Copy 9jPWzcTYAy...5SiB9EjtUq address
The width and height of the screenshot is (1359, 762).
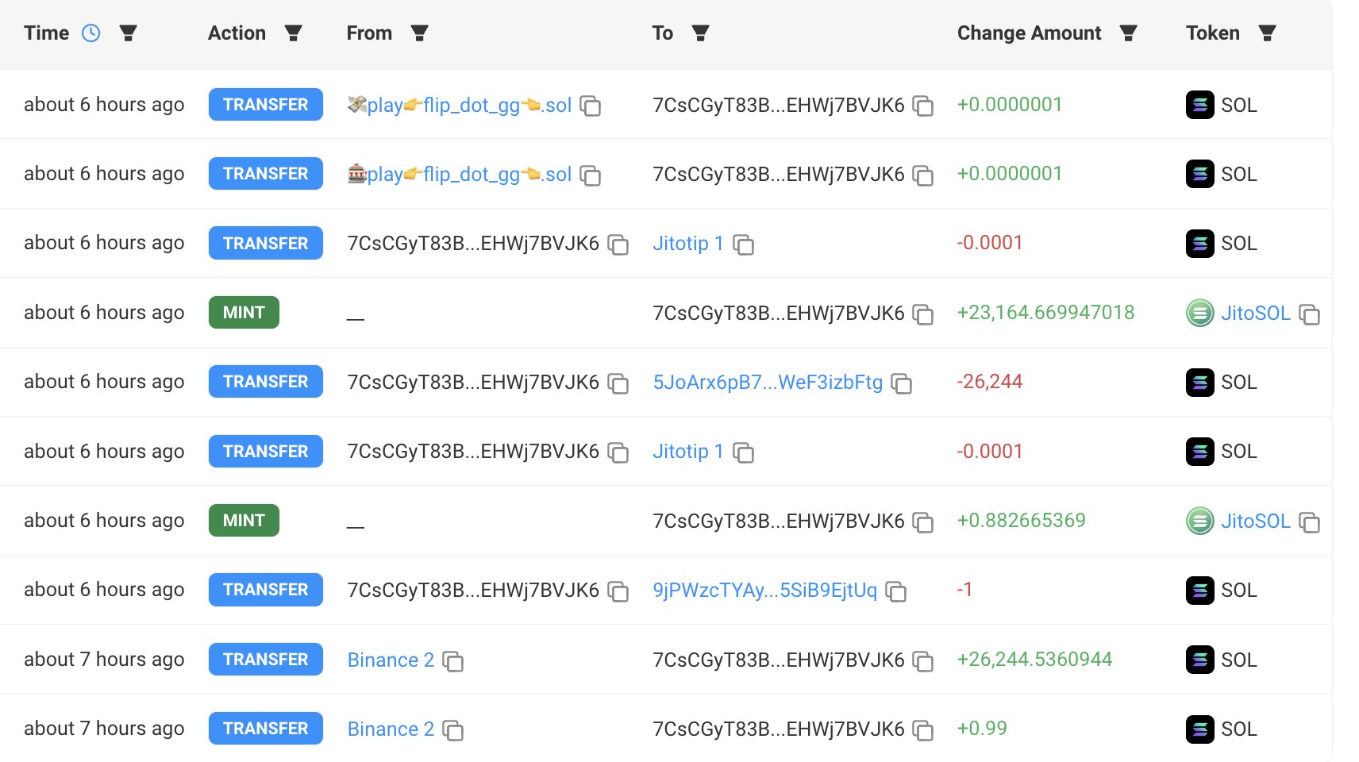tap(895, 591)
